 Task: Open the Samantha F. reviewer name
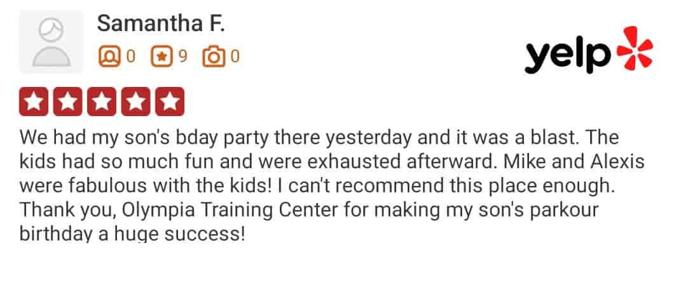click(161, 23)
